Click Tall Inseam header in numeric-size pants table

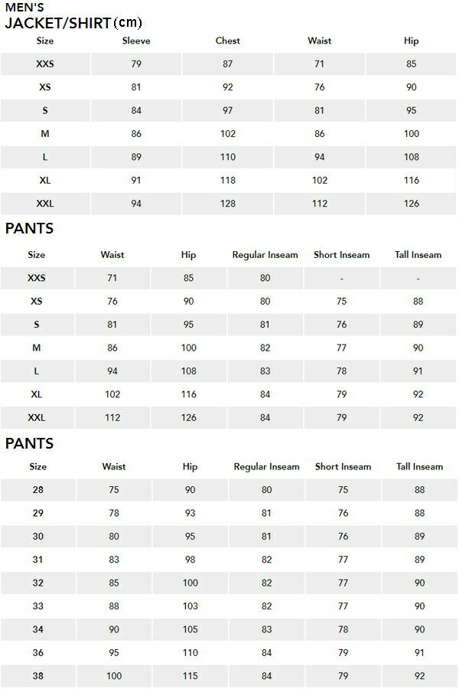[x=419, y=466]
